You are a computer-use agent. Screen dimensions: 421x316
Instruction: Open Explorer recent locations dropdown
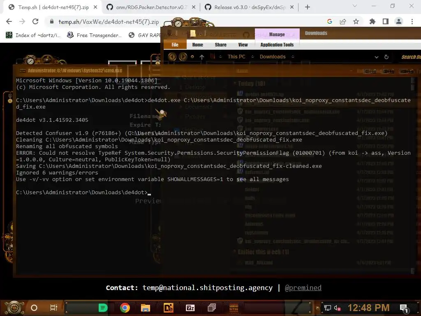(x=192, y=57)
